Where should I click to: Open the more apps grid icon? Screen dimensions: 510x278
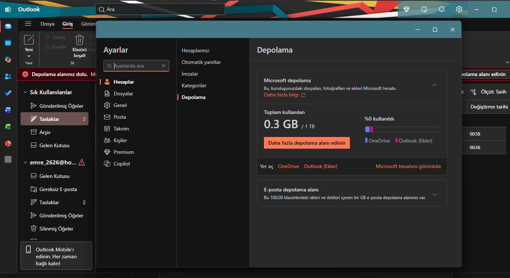pyautogui.click(x=8, y=159)
